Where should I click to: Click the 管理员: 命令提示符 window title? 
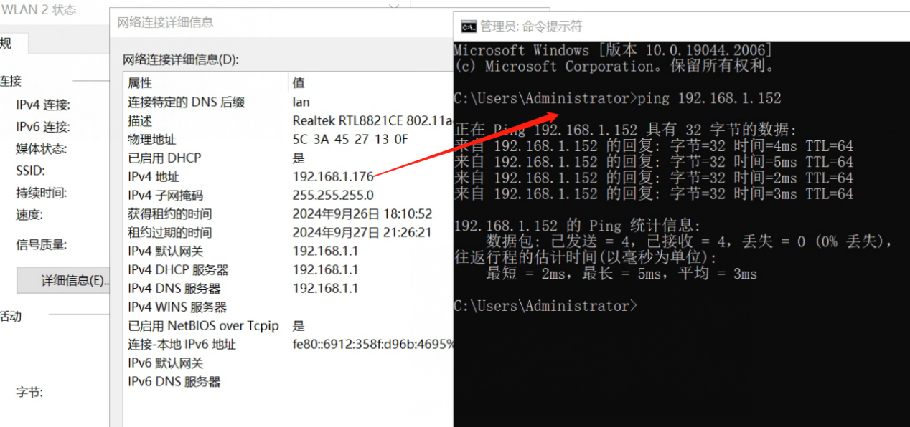tap(531, 27)
